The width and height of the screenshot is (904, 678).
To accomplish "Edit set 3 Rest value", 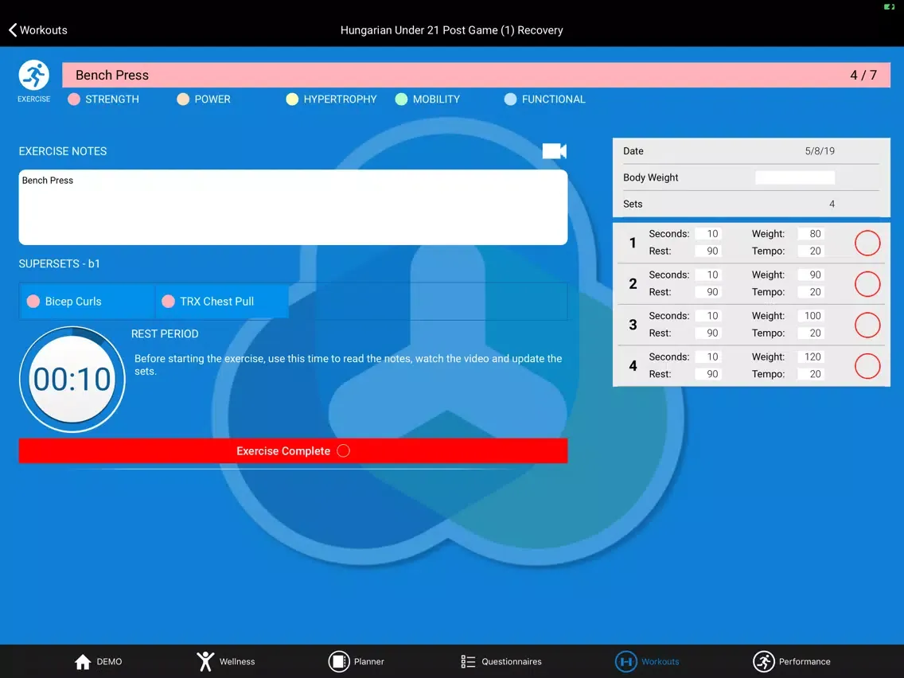I will [708, 333].
